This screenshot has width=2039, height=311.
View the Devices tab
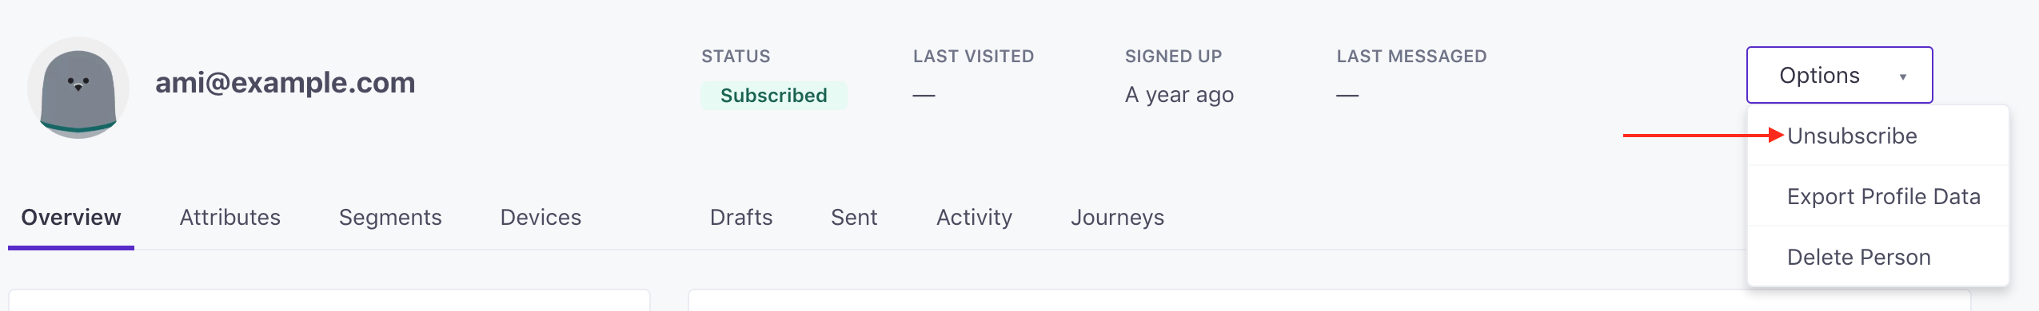(x=541, y=217)
